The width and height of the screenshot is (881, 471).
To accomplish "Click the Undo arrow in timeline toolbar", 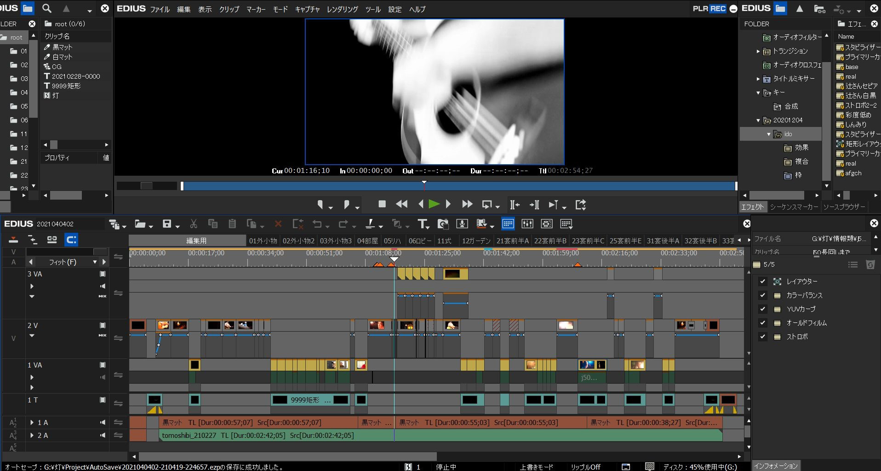I will pyautogui.click(x=317, y=224).
